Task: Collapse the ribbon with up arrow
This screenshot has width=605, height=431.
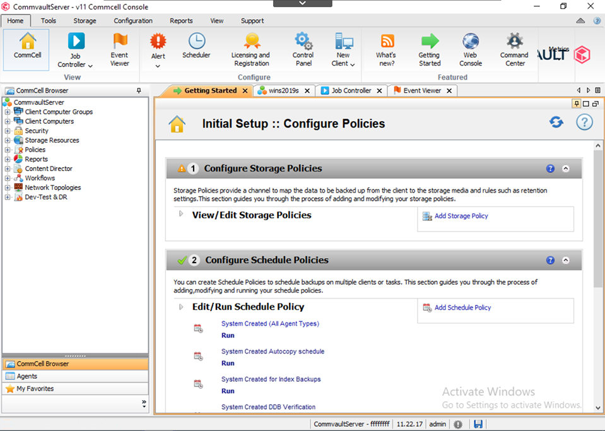Action: tap(580, 21)
